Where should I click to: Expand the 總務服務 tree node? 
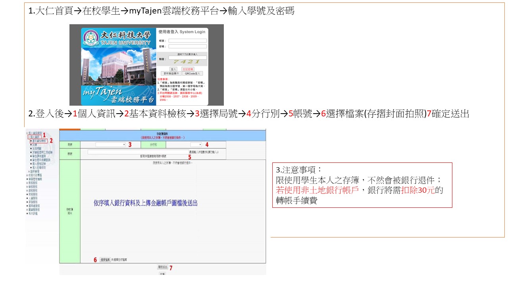pos(27,191)
